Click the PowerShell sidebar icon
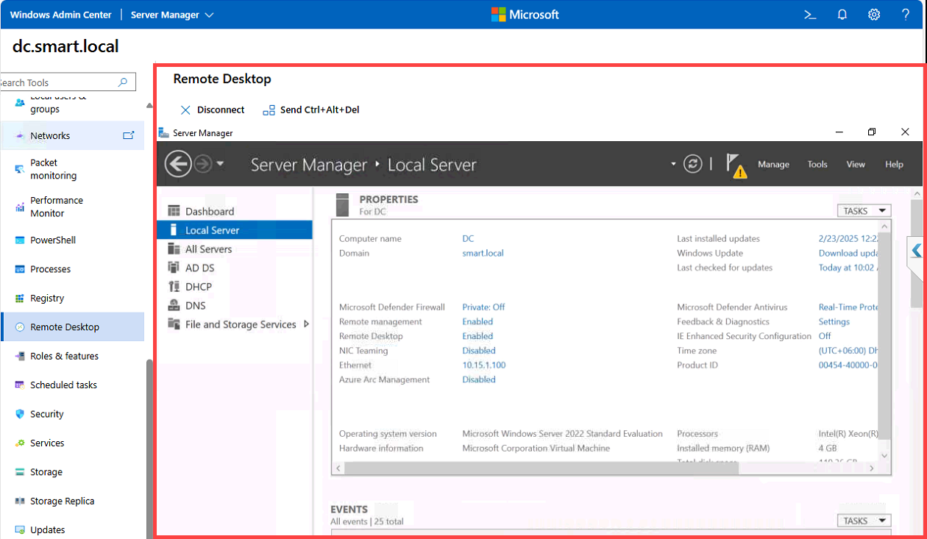Screen dimensions: 927x539 (20, 240)
